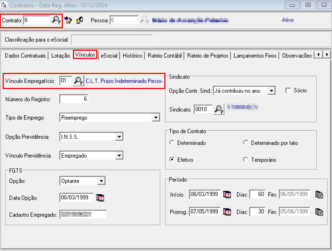Click the Contrato search magnifier icon
This screenshot has height=251, width=332.
pyautogui.click(x=56, y=20)
